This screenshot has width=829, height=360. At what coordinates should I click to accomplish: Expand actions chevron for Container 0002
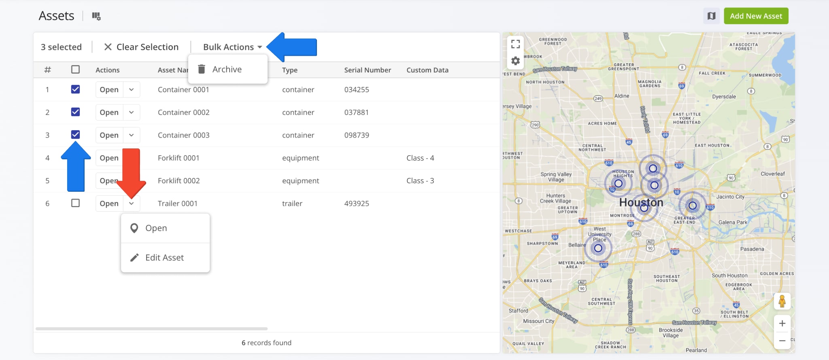click(132, 112)
